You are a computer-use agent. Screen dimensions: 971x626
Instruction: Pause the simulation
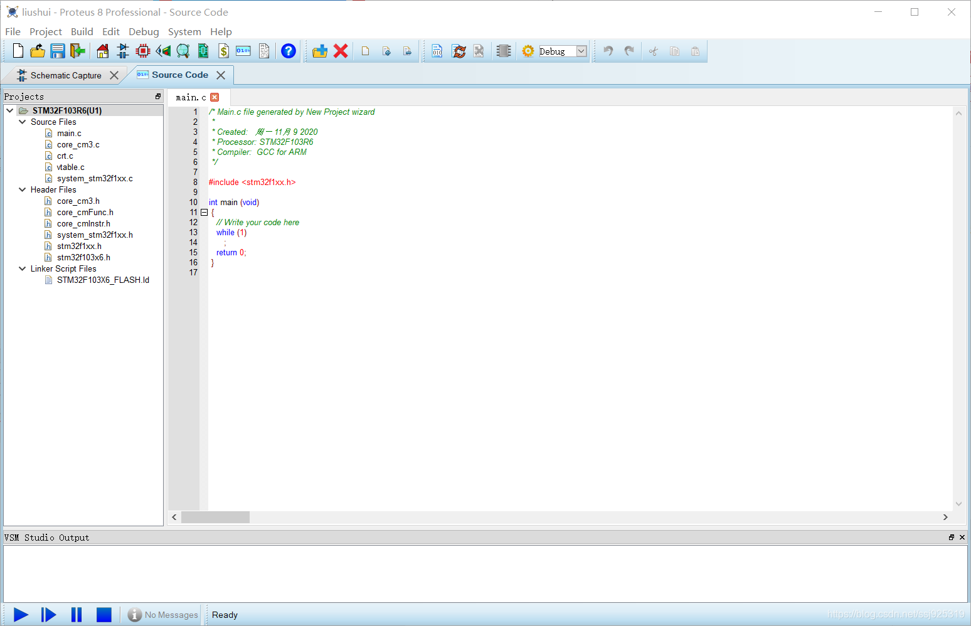tap(77, 615)
